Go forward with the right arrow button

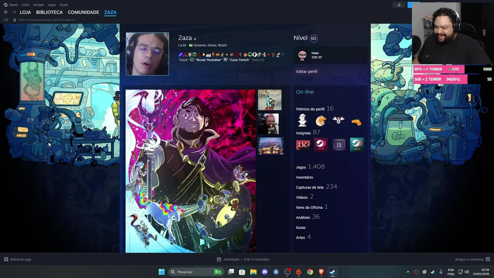point(14,12)
